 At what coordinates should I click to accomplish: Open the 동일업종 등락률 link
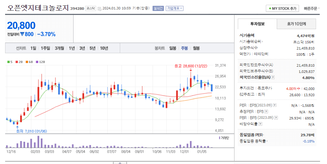click(253, 141)
